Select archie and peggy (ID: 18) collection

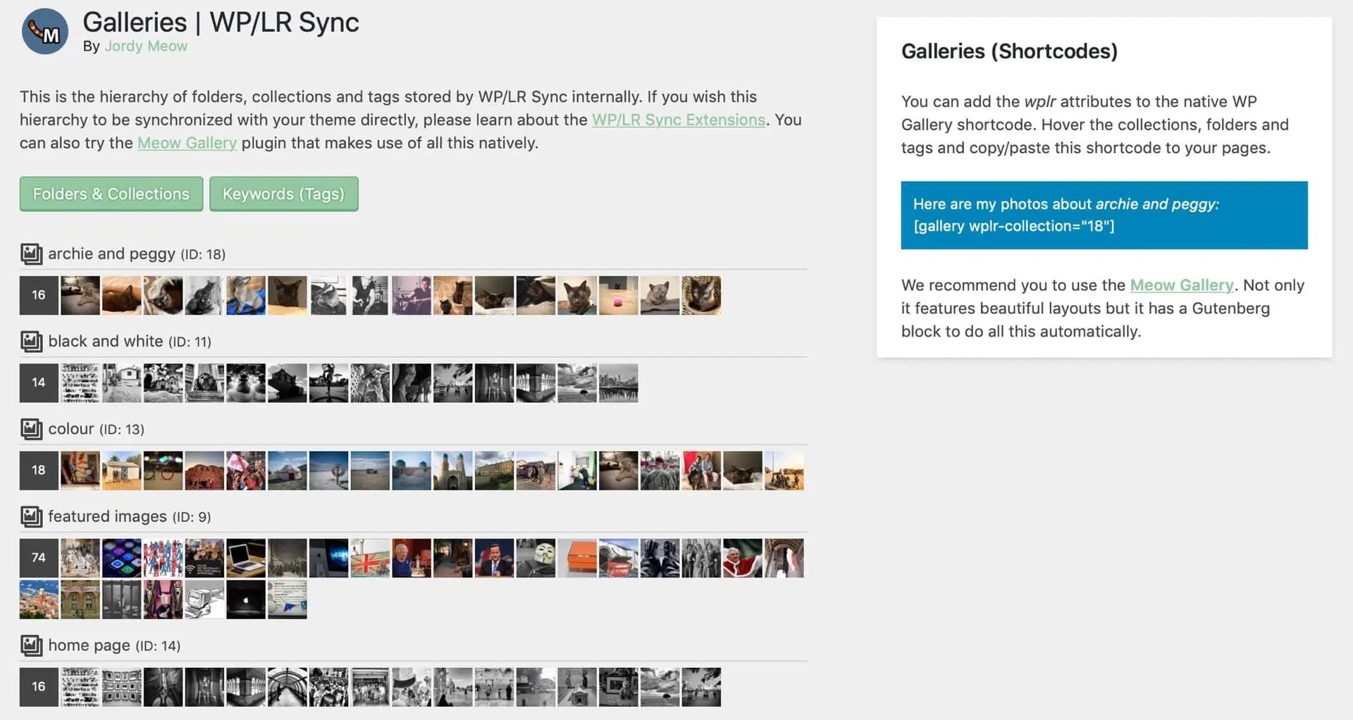pos(137,254)
